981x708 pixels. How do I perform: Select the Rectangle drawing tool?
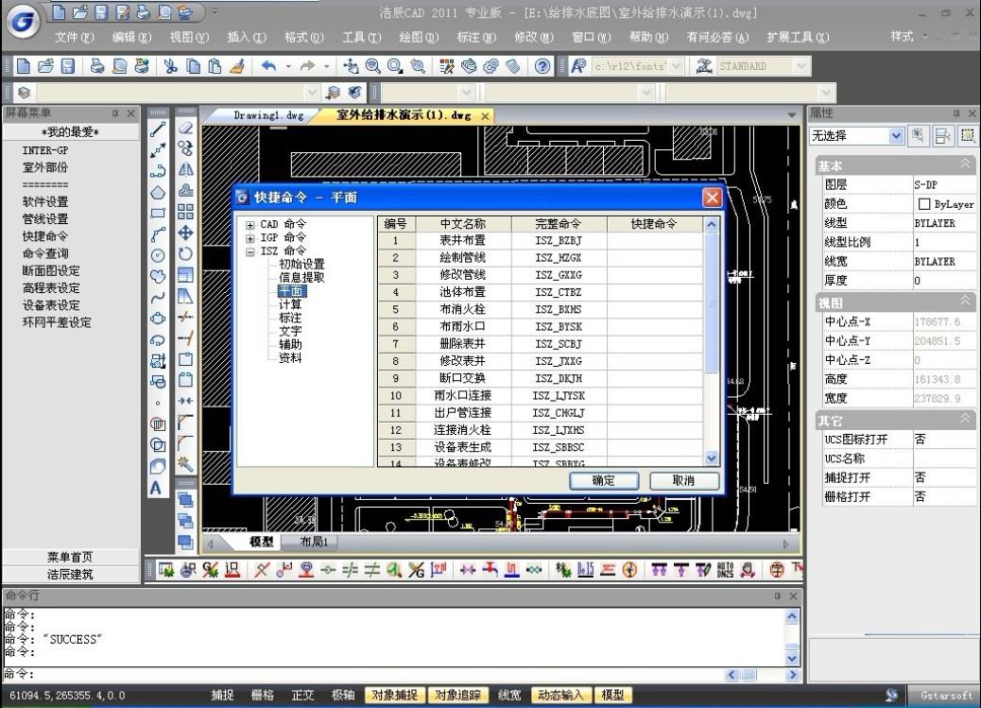[x=158, y=214]
